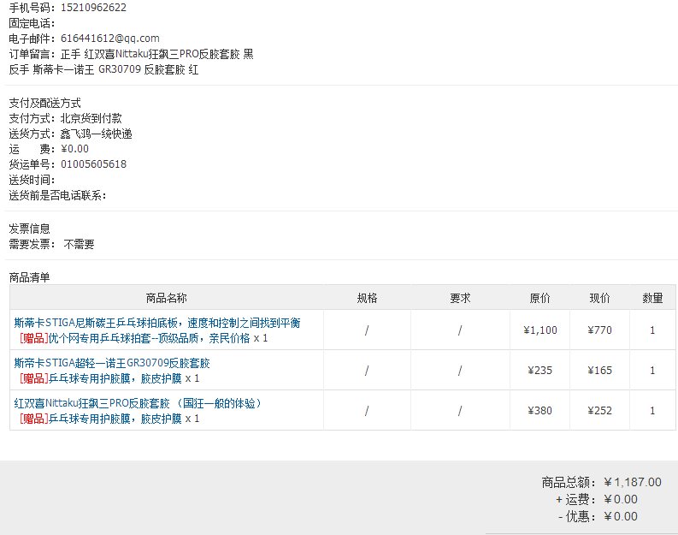Image resolution: width=678 pixels, height=535 pixels.
Task: Click the 商品名称 column header
Action: (166, 298)
